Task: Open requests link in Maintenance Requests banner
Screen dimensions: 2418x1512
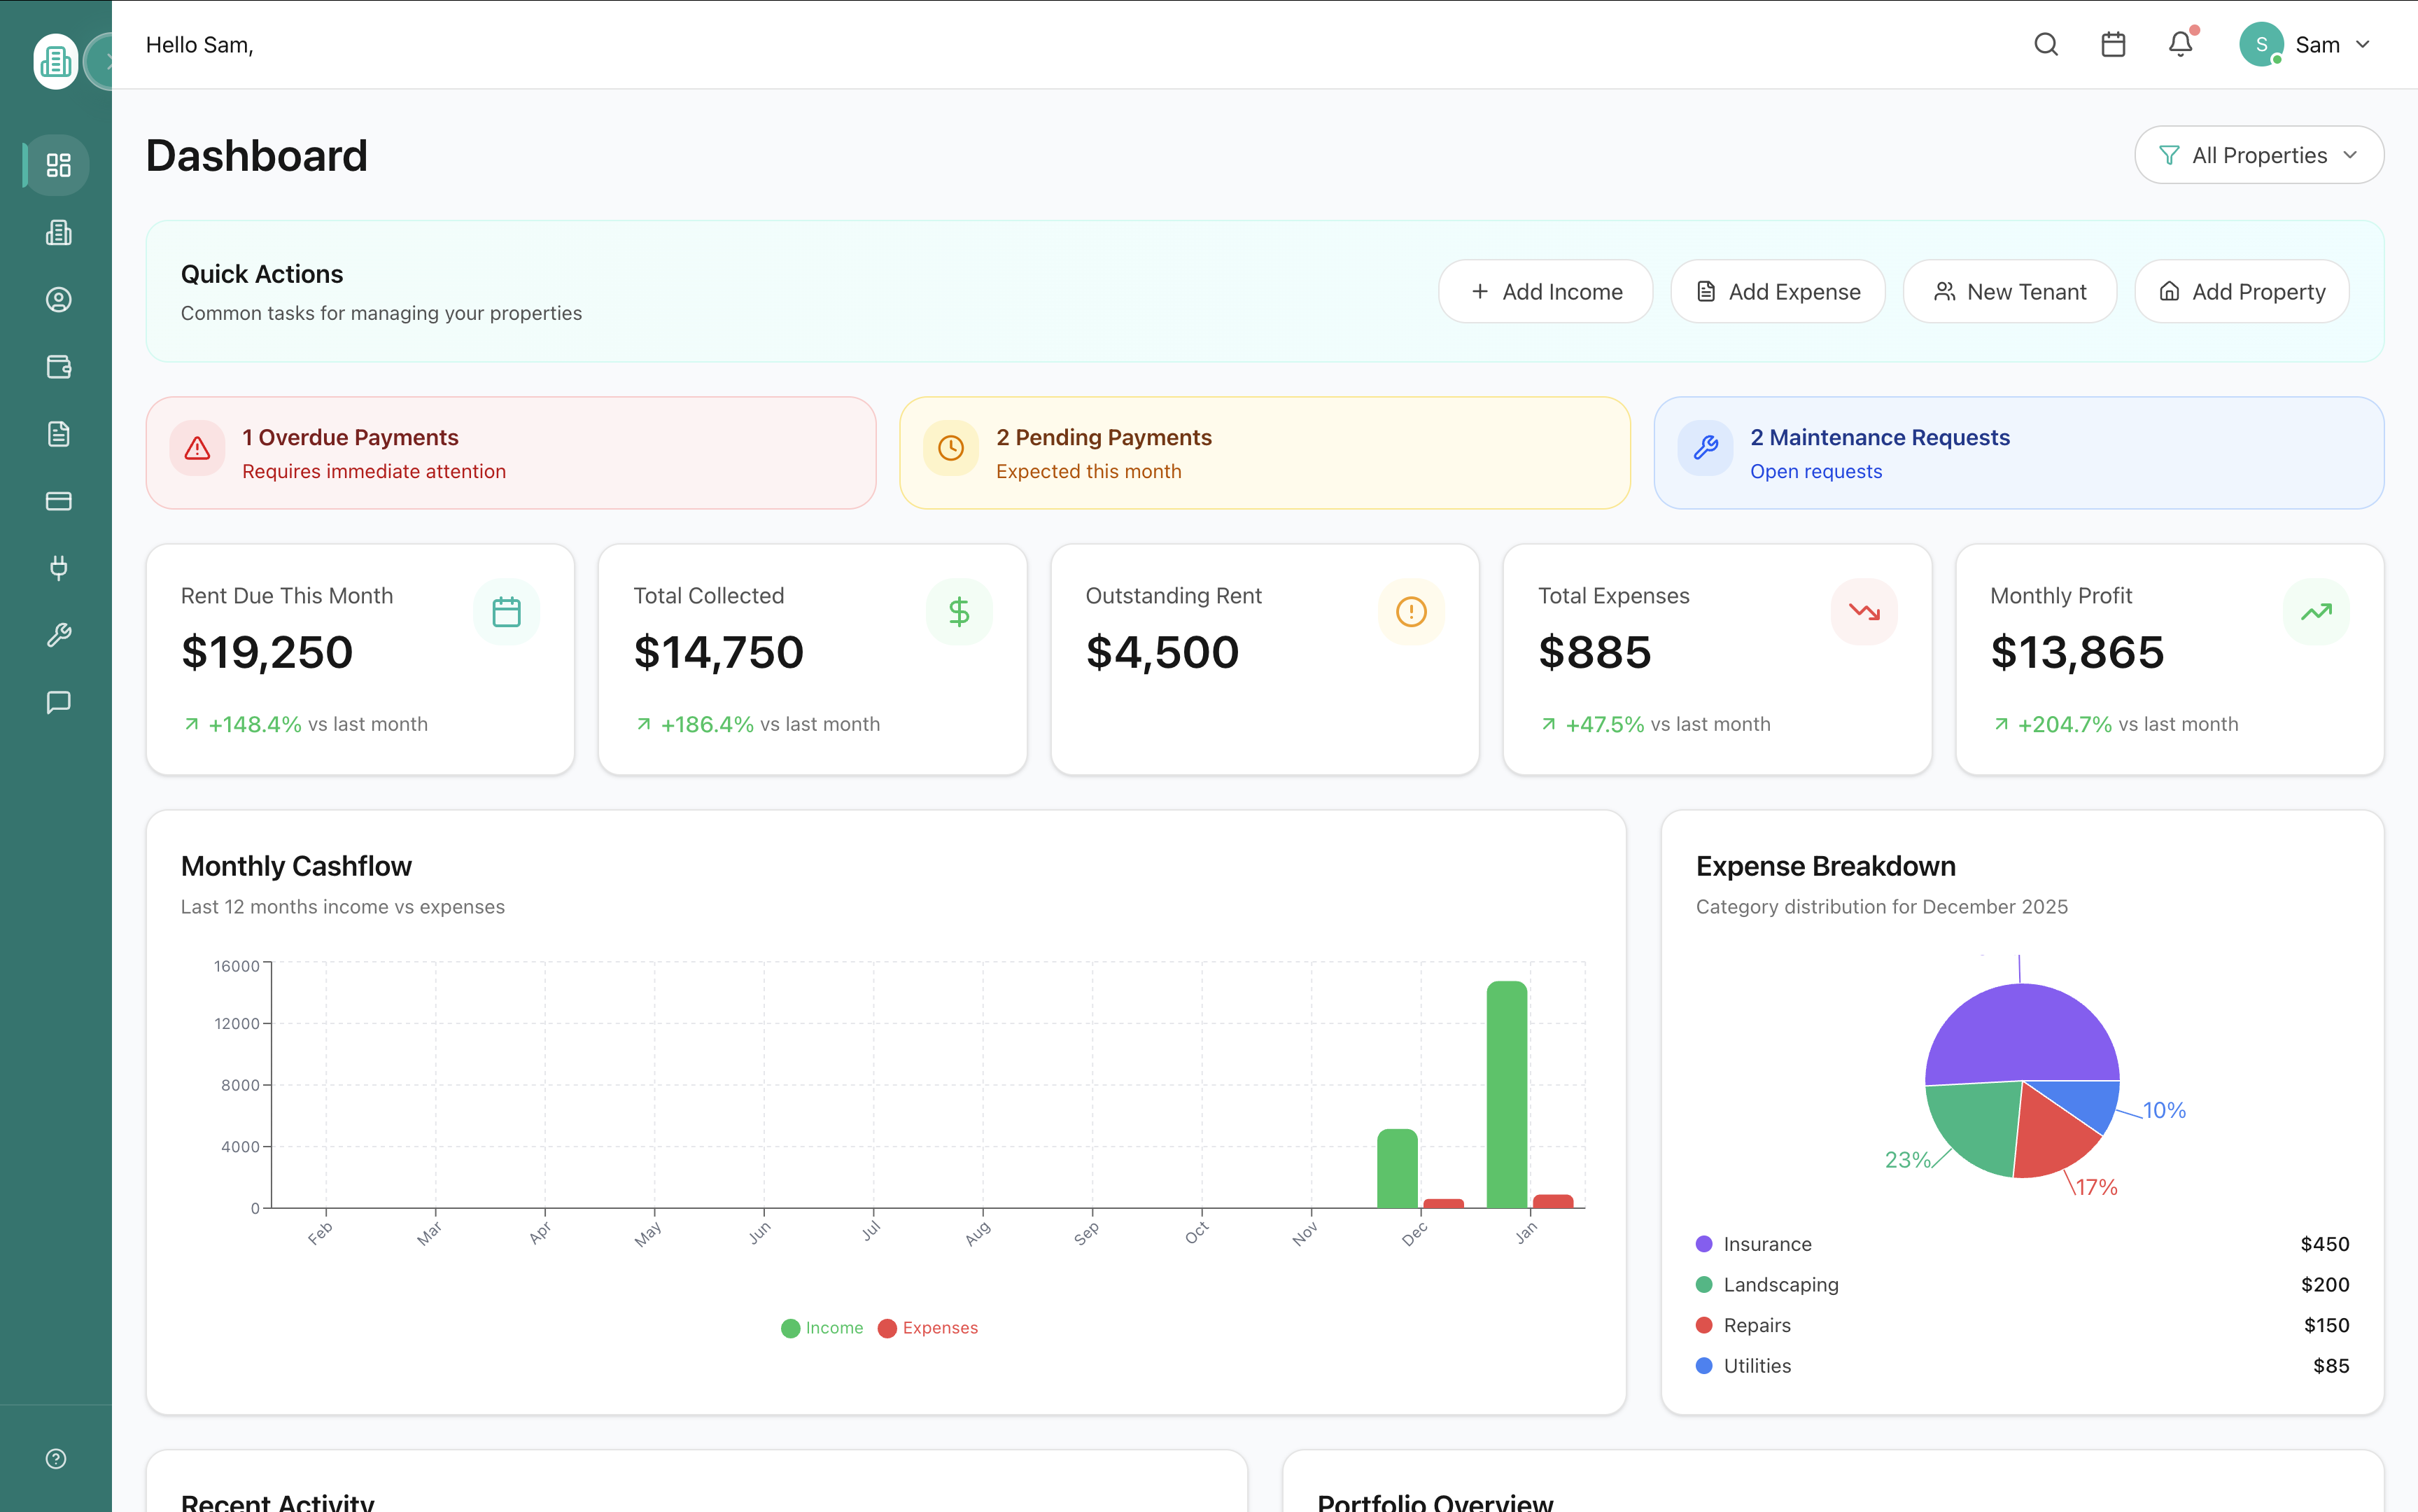Action: pos(1815,471)
